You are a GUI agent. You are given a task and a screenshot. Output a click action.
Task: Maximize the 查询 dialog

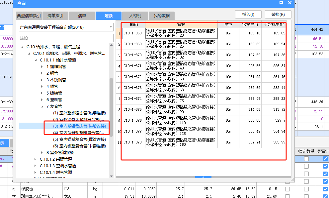281,3
